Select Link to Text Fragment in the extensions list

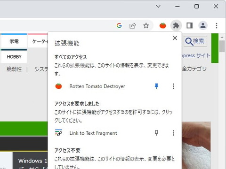pyautogui.click(x=93, y=133)
